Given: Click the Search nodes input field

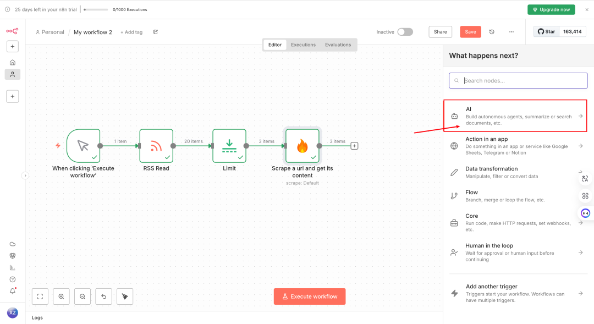Looking at the screenshot, I should coord(518,81).
